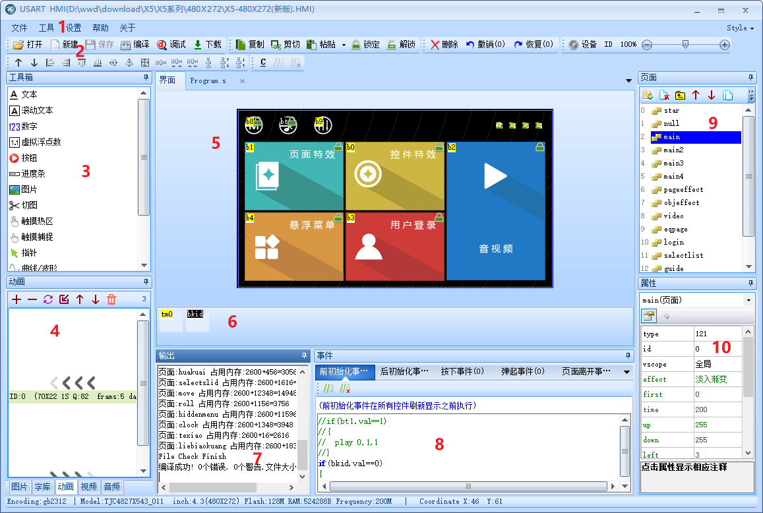Click the 编译 (Compile) toolbar icon
This screenshot has height=513, width=763.
tap(127, 45)
